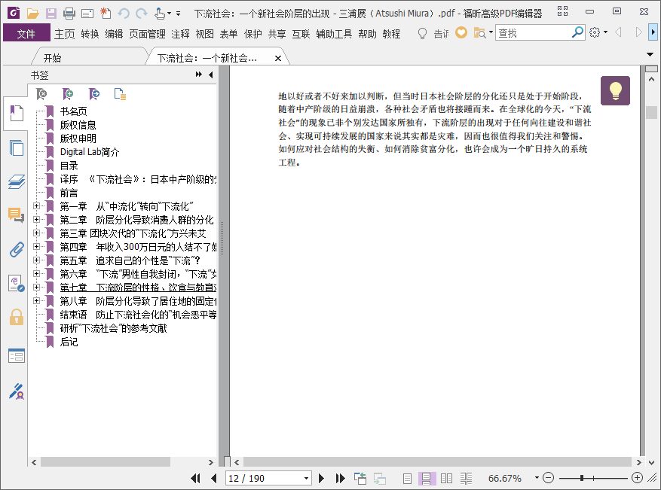Open the Security lock panel
Image resolution: width=661 pixels, height=490 pixels.
pyautogui.click(x=17, y=317)
